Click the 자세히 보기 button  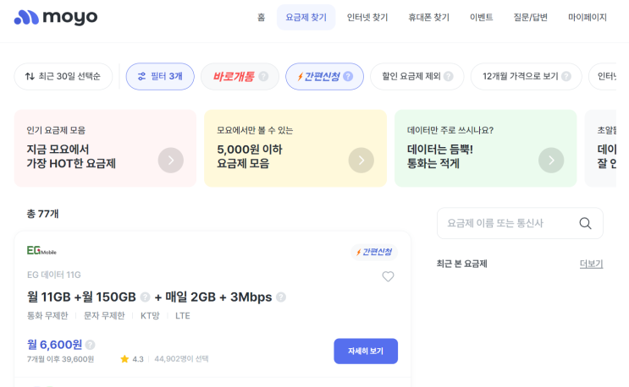tap(366, 351)
